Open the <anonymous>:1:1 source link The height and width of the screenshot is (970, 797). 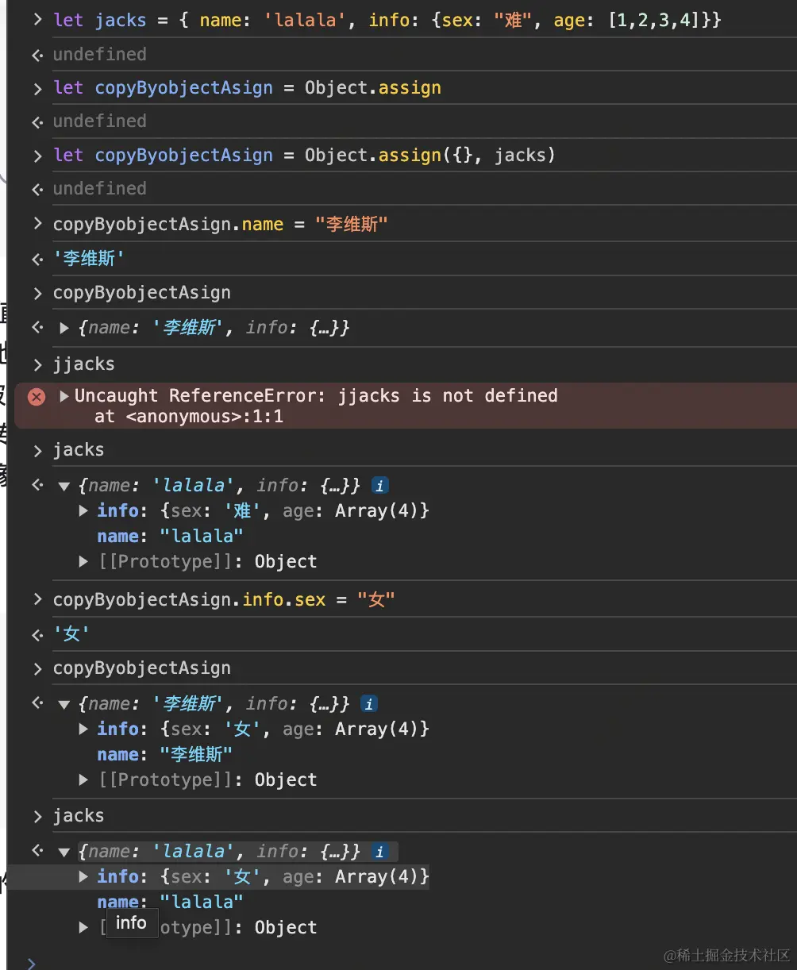(204, 416)
